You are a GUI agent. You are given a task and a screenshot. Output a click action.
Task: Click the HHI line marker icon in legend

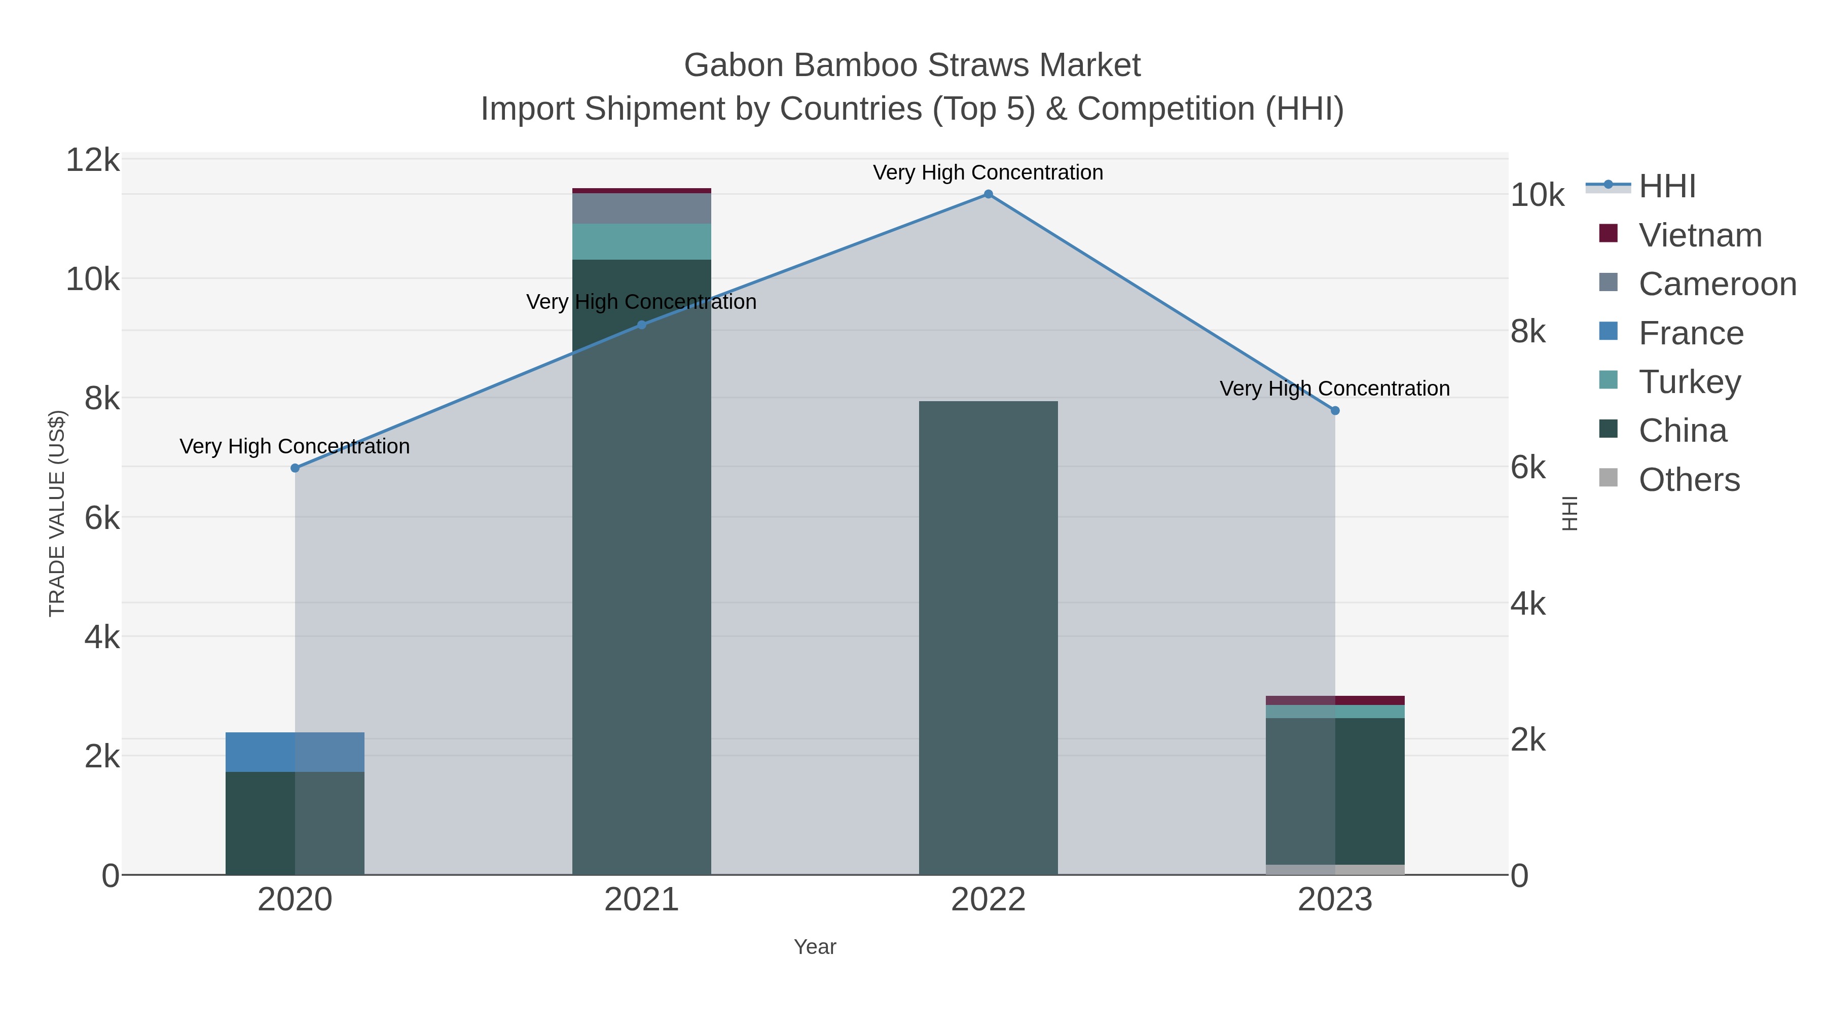tap(1608, 185)
